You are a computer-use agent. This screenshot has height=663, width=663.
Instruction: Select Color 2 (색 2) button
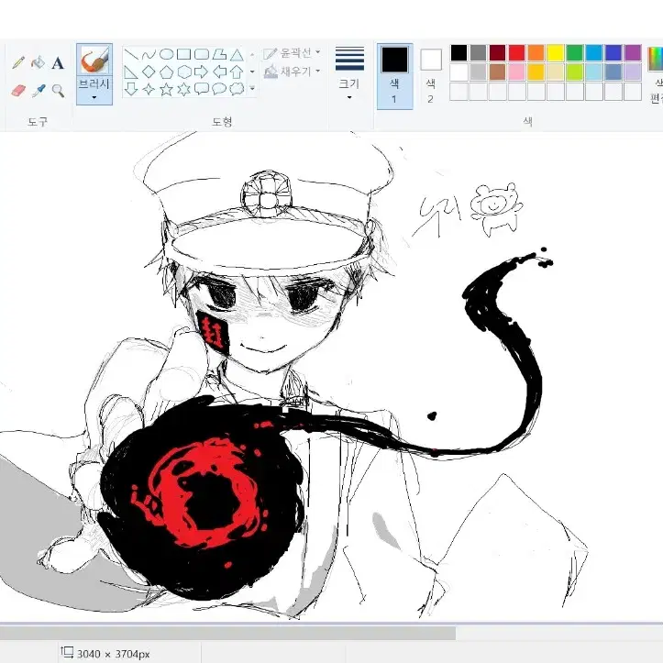(430, 76)
